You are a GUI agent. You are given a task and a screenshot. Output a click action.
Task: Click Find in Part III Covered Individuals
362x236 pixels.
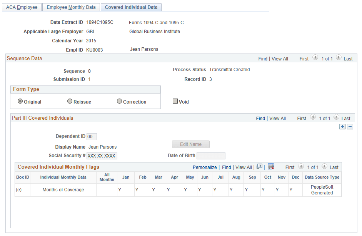pyautogui.click(x=260, y=118)
